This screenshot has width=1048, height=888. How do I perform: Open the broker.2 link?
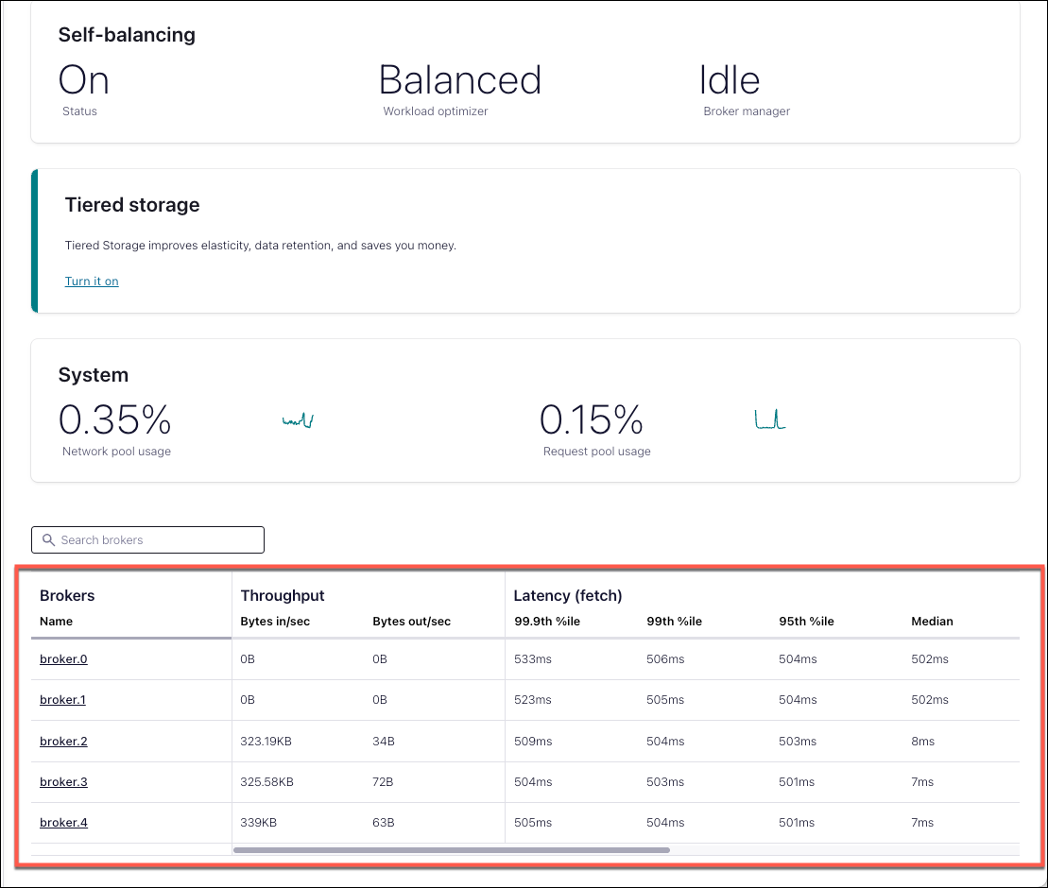click(x=63, y=742)
